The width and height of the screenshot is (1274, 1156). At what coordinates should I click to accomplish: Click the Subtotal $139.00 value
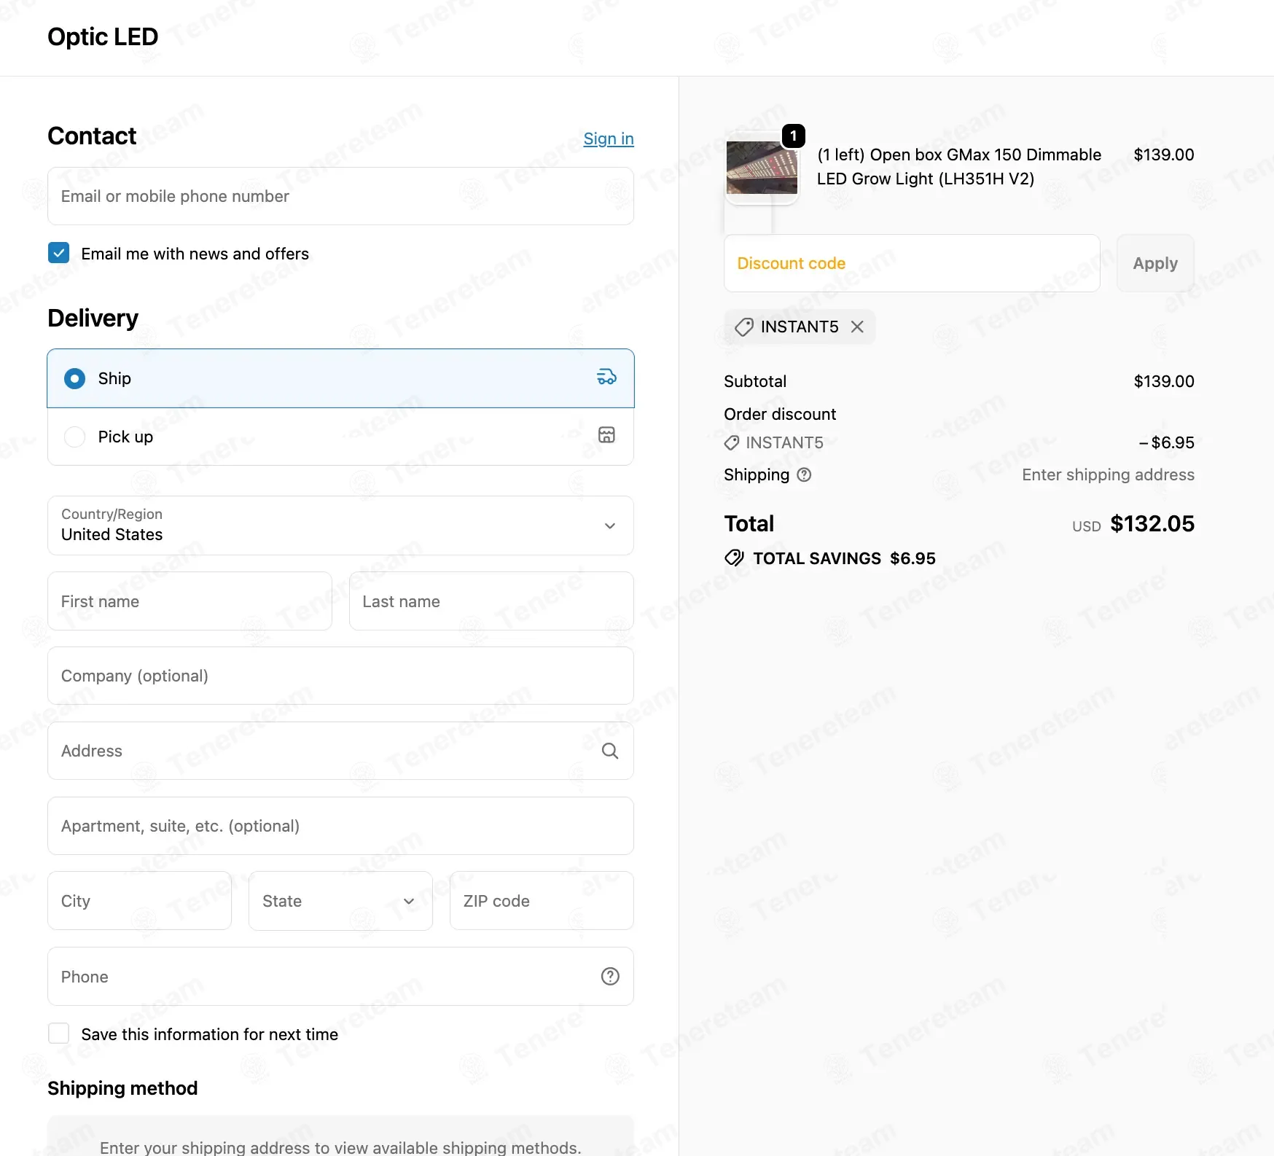tap(1164, 381)
